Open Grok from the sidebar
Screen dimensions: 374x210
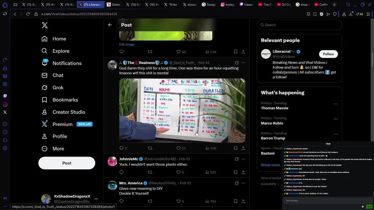point(53,87)
